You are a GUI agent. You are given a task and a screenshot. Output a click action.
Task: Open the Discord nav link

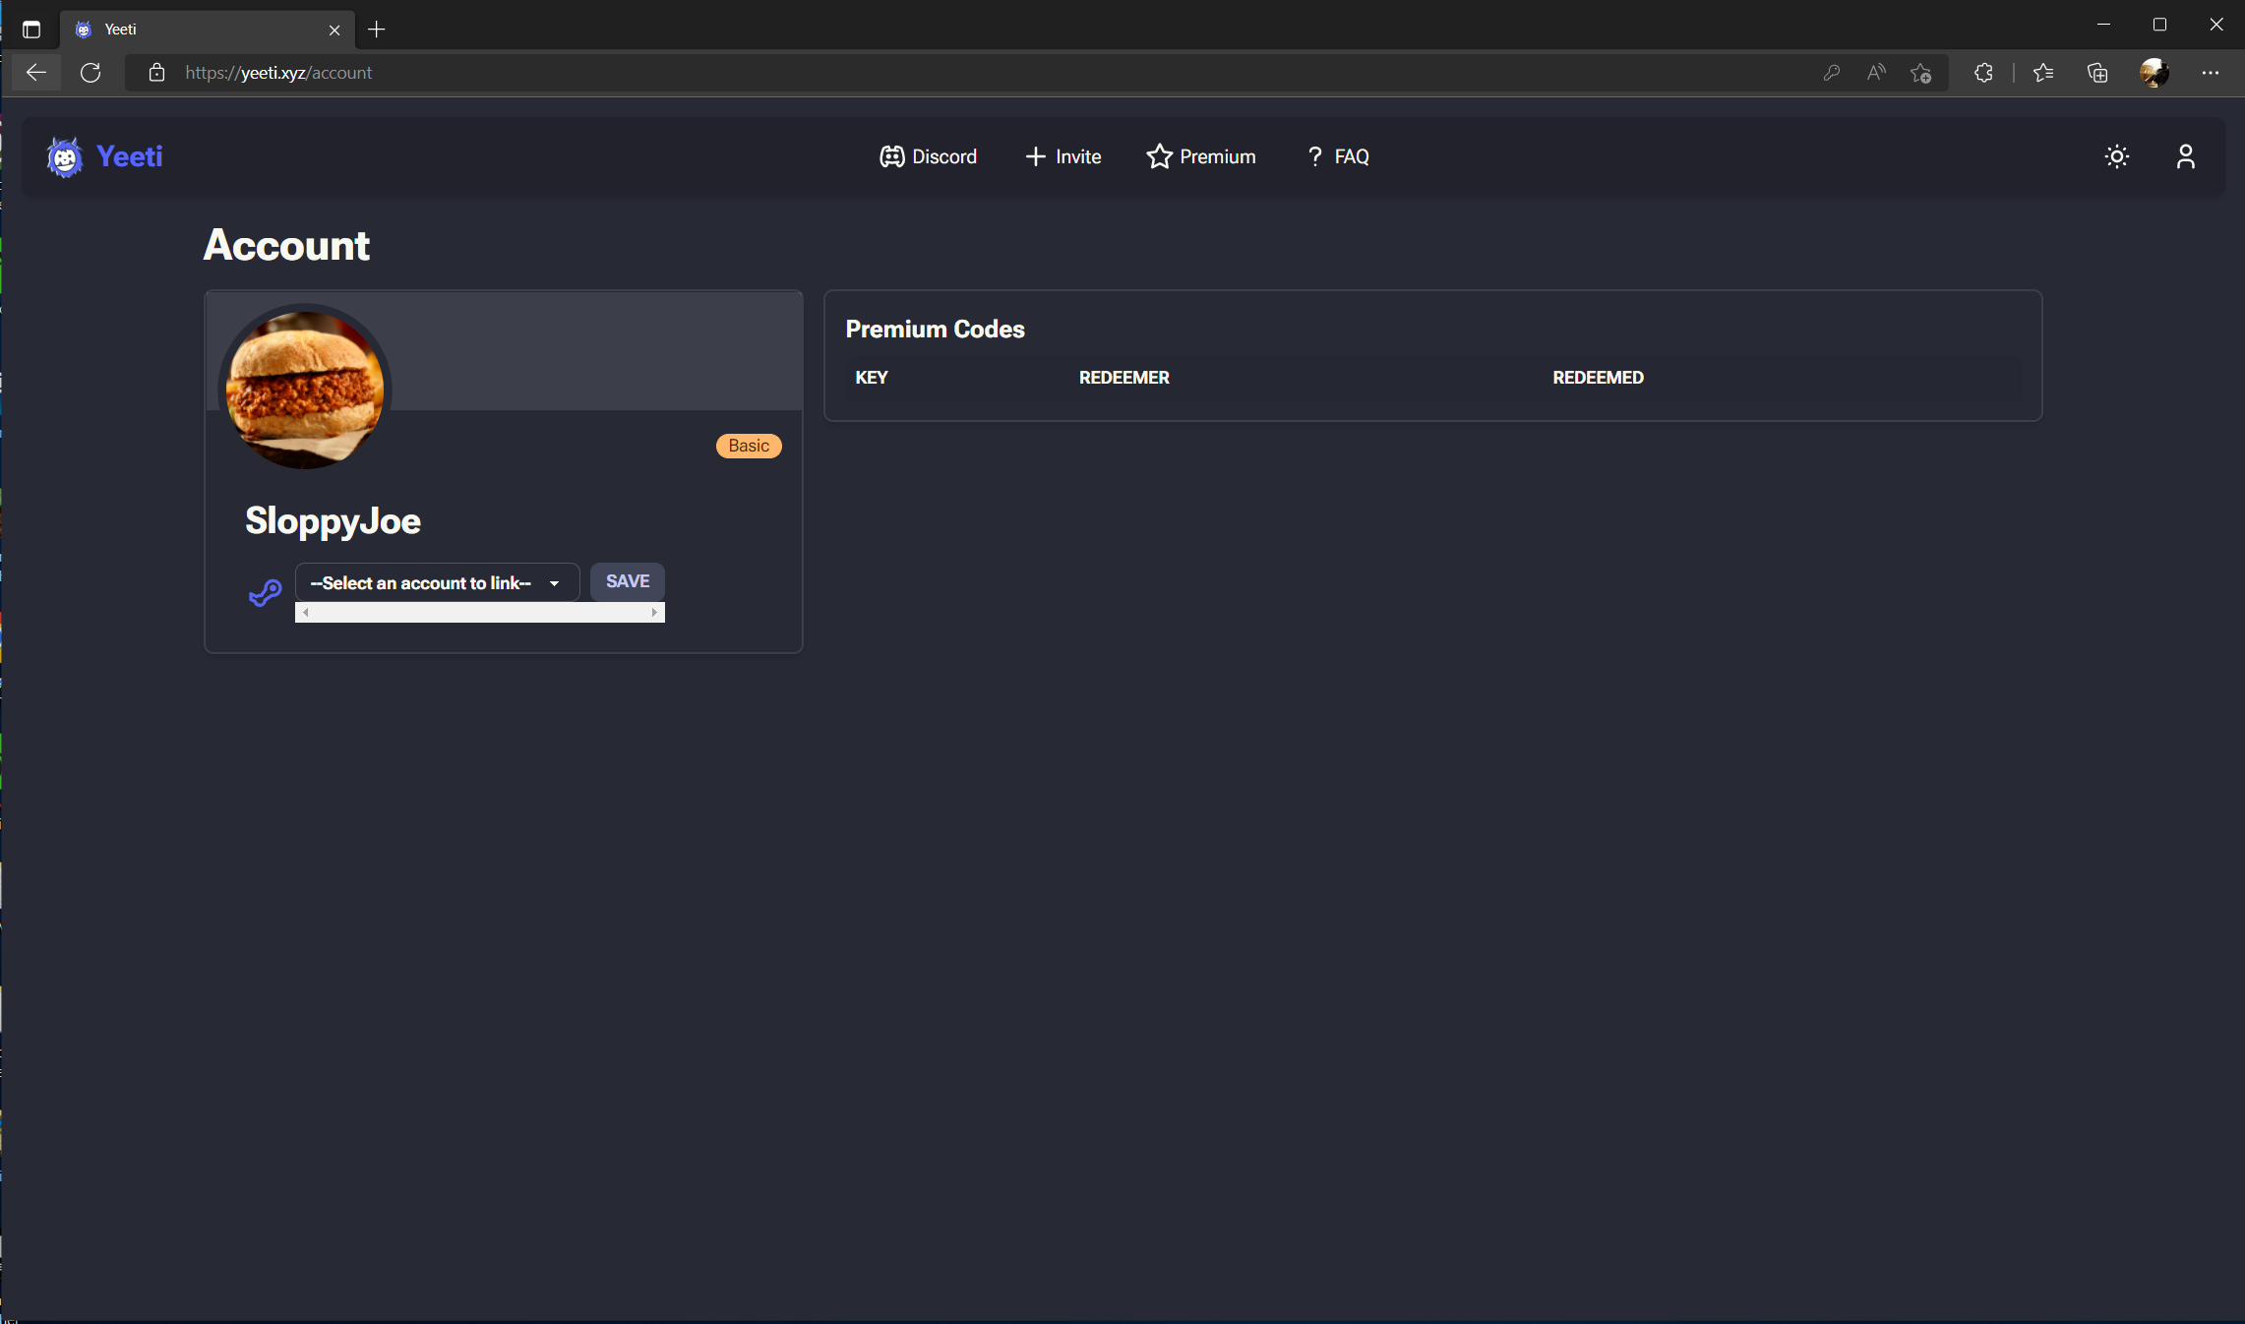(x=928, y=156)
